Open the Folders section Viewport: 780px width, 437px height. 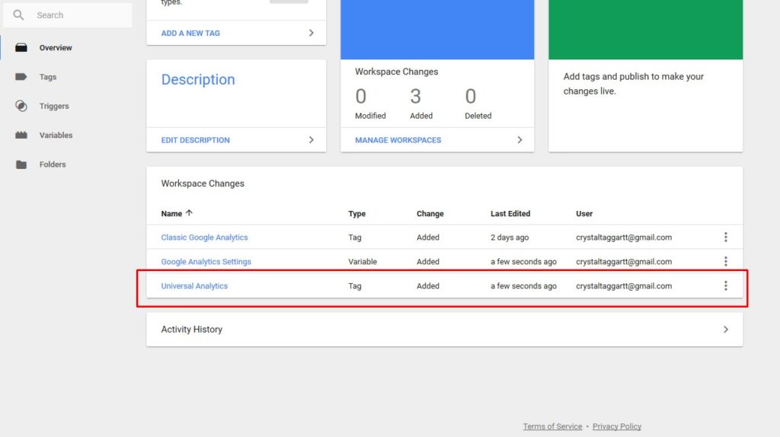(x=53, y=164)
